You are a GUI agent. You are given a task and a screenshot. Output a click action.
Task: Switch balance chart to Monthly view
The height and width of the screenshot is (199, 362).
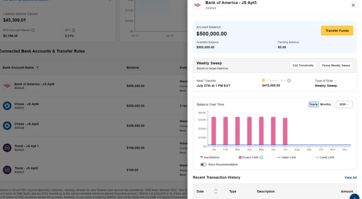[326, 104]
